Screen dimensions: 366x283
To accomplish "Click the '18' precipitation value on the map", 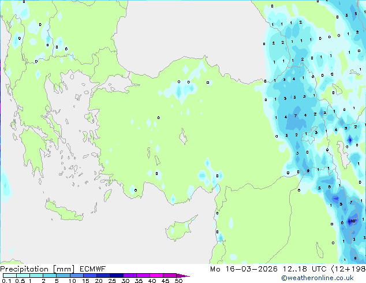I will (353, 221).
